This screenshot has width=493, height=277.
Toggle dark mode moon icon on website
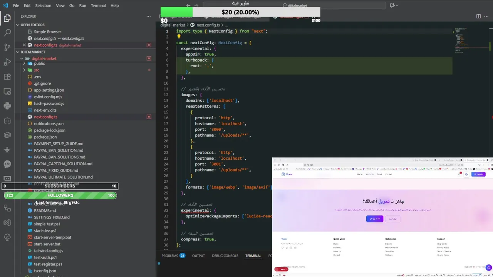click(x=466, y=174)
